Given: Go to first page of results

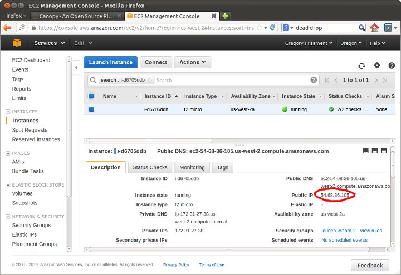Looking at the screenshot, I should click(326, 80).
